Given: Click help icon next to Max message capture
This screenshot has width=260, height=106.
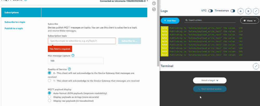Looking at the screenshot, I should 73,56.
